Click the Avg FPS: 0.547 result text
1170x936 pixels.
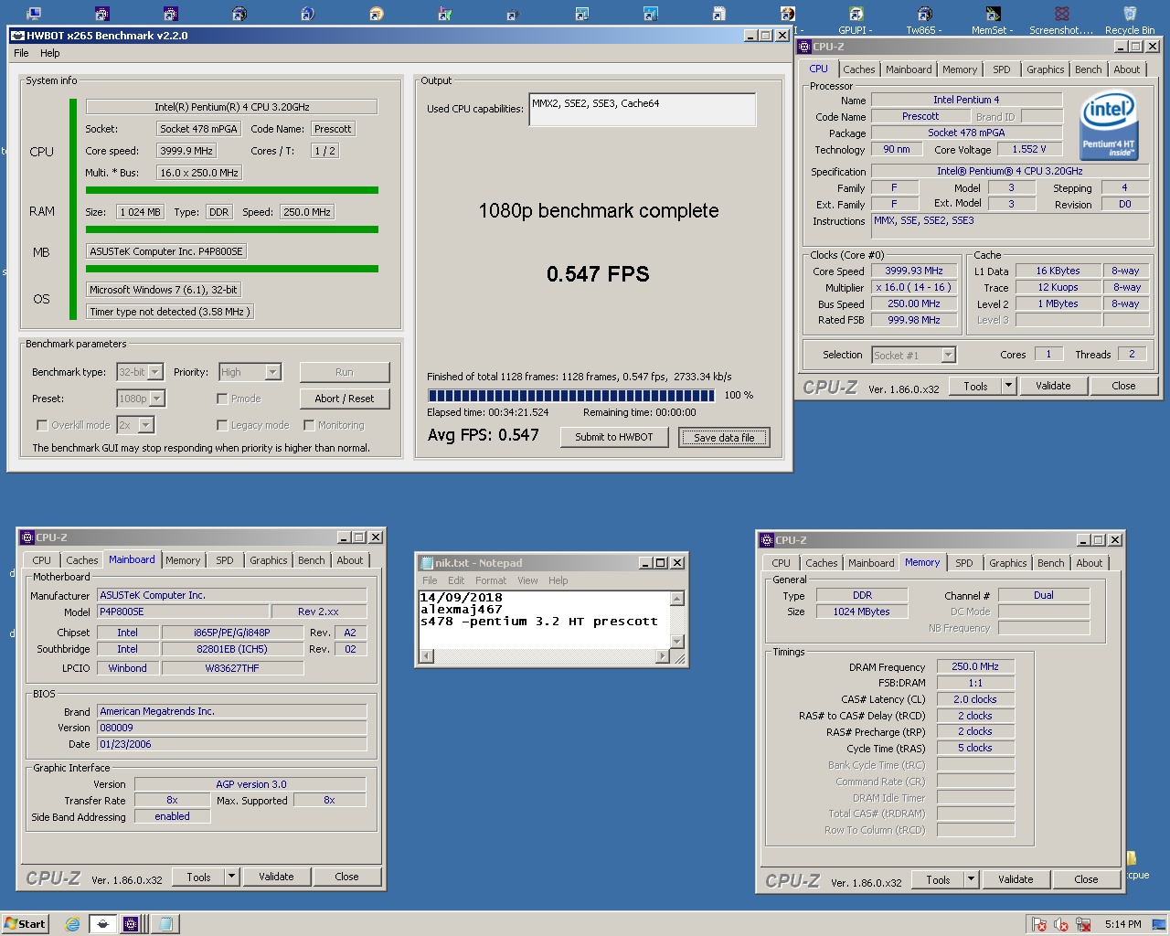tap(484, 435)
